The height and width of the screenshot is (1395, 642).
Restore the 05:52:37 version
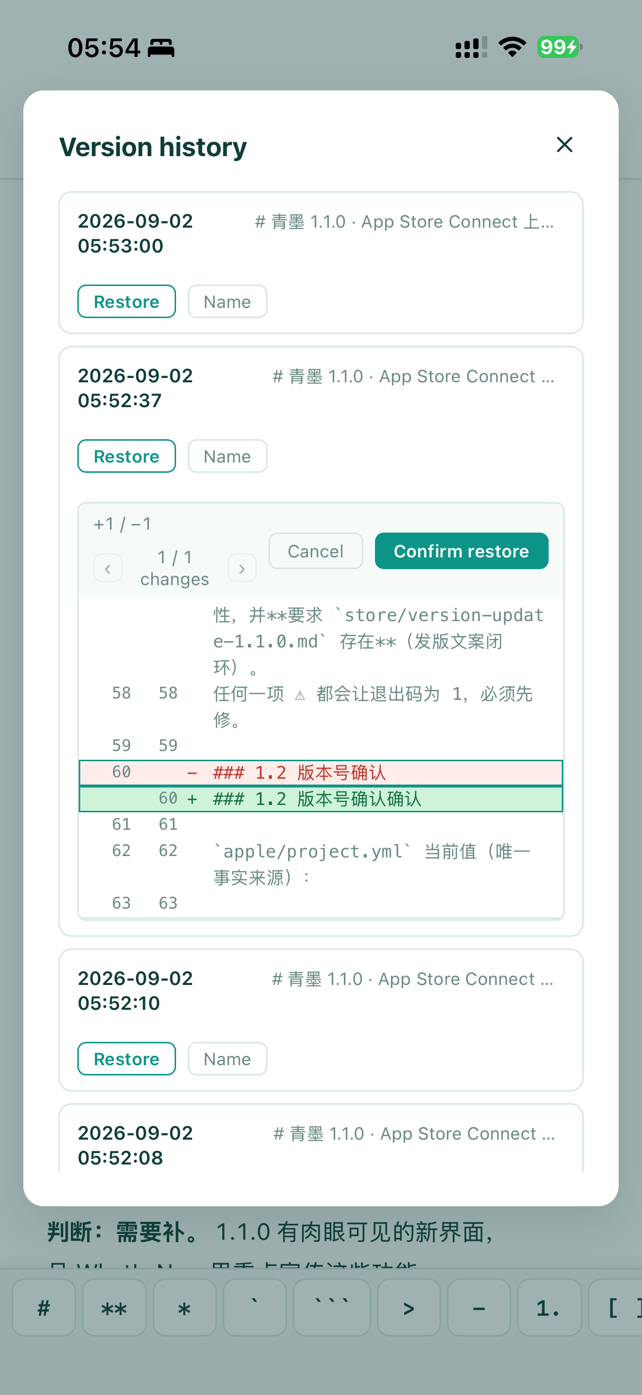pos(126,456)
